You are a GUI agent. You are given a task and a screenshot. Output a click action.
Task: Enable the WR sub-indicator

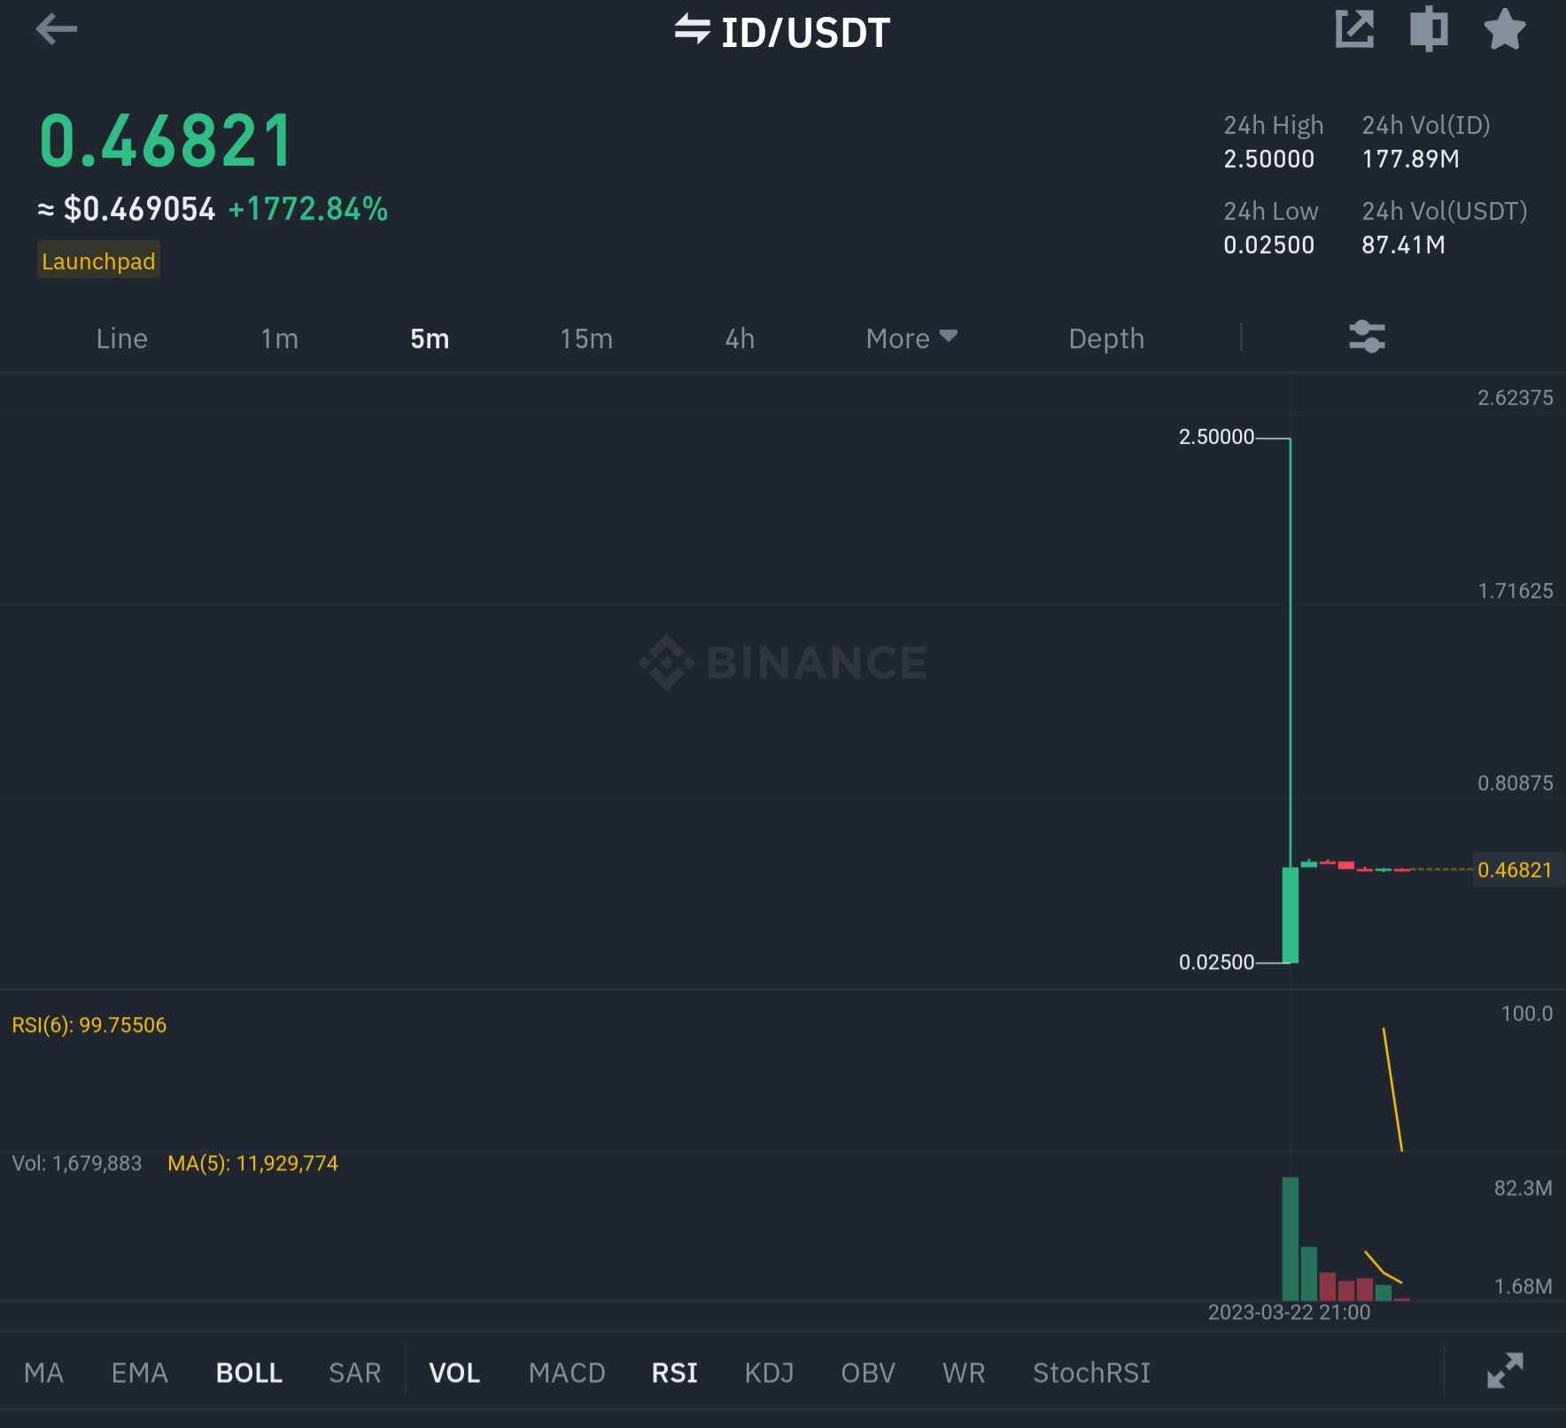click(x=964, y=1372)
